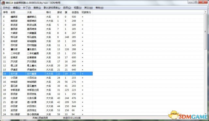
Task: Open the 其它(M) menu
Action: pos(88,8)
